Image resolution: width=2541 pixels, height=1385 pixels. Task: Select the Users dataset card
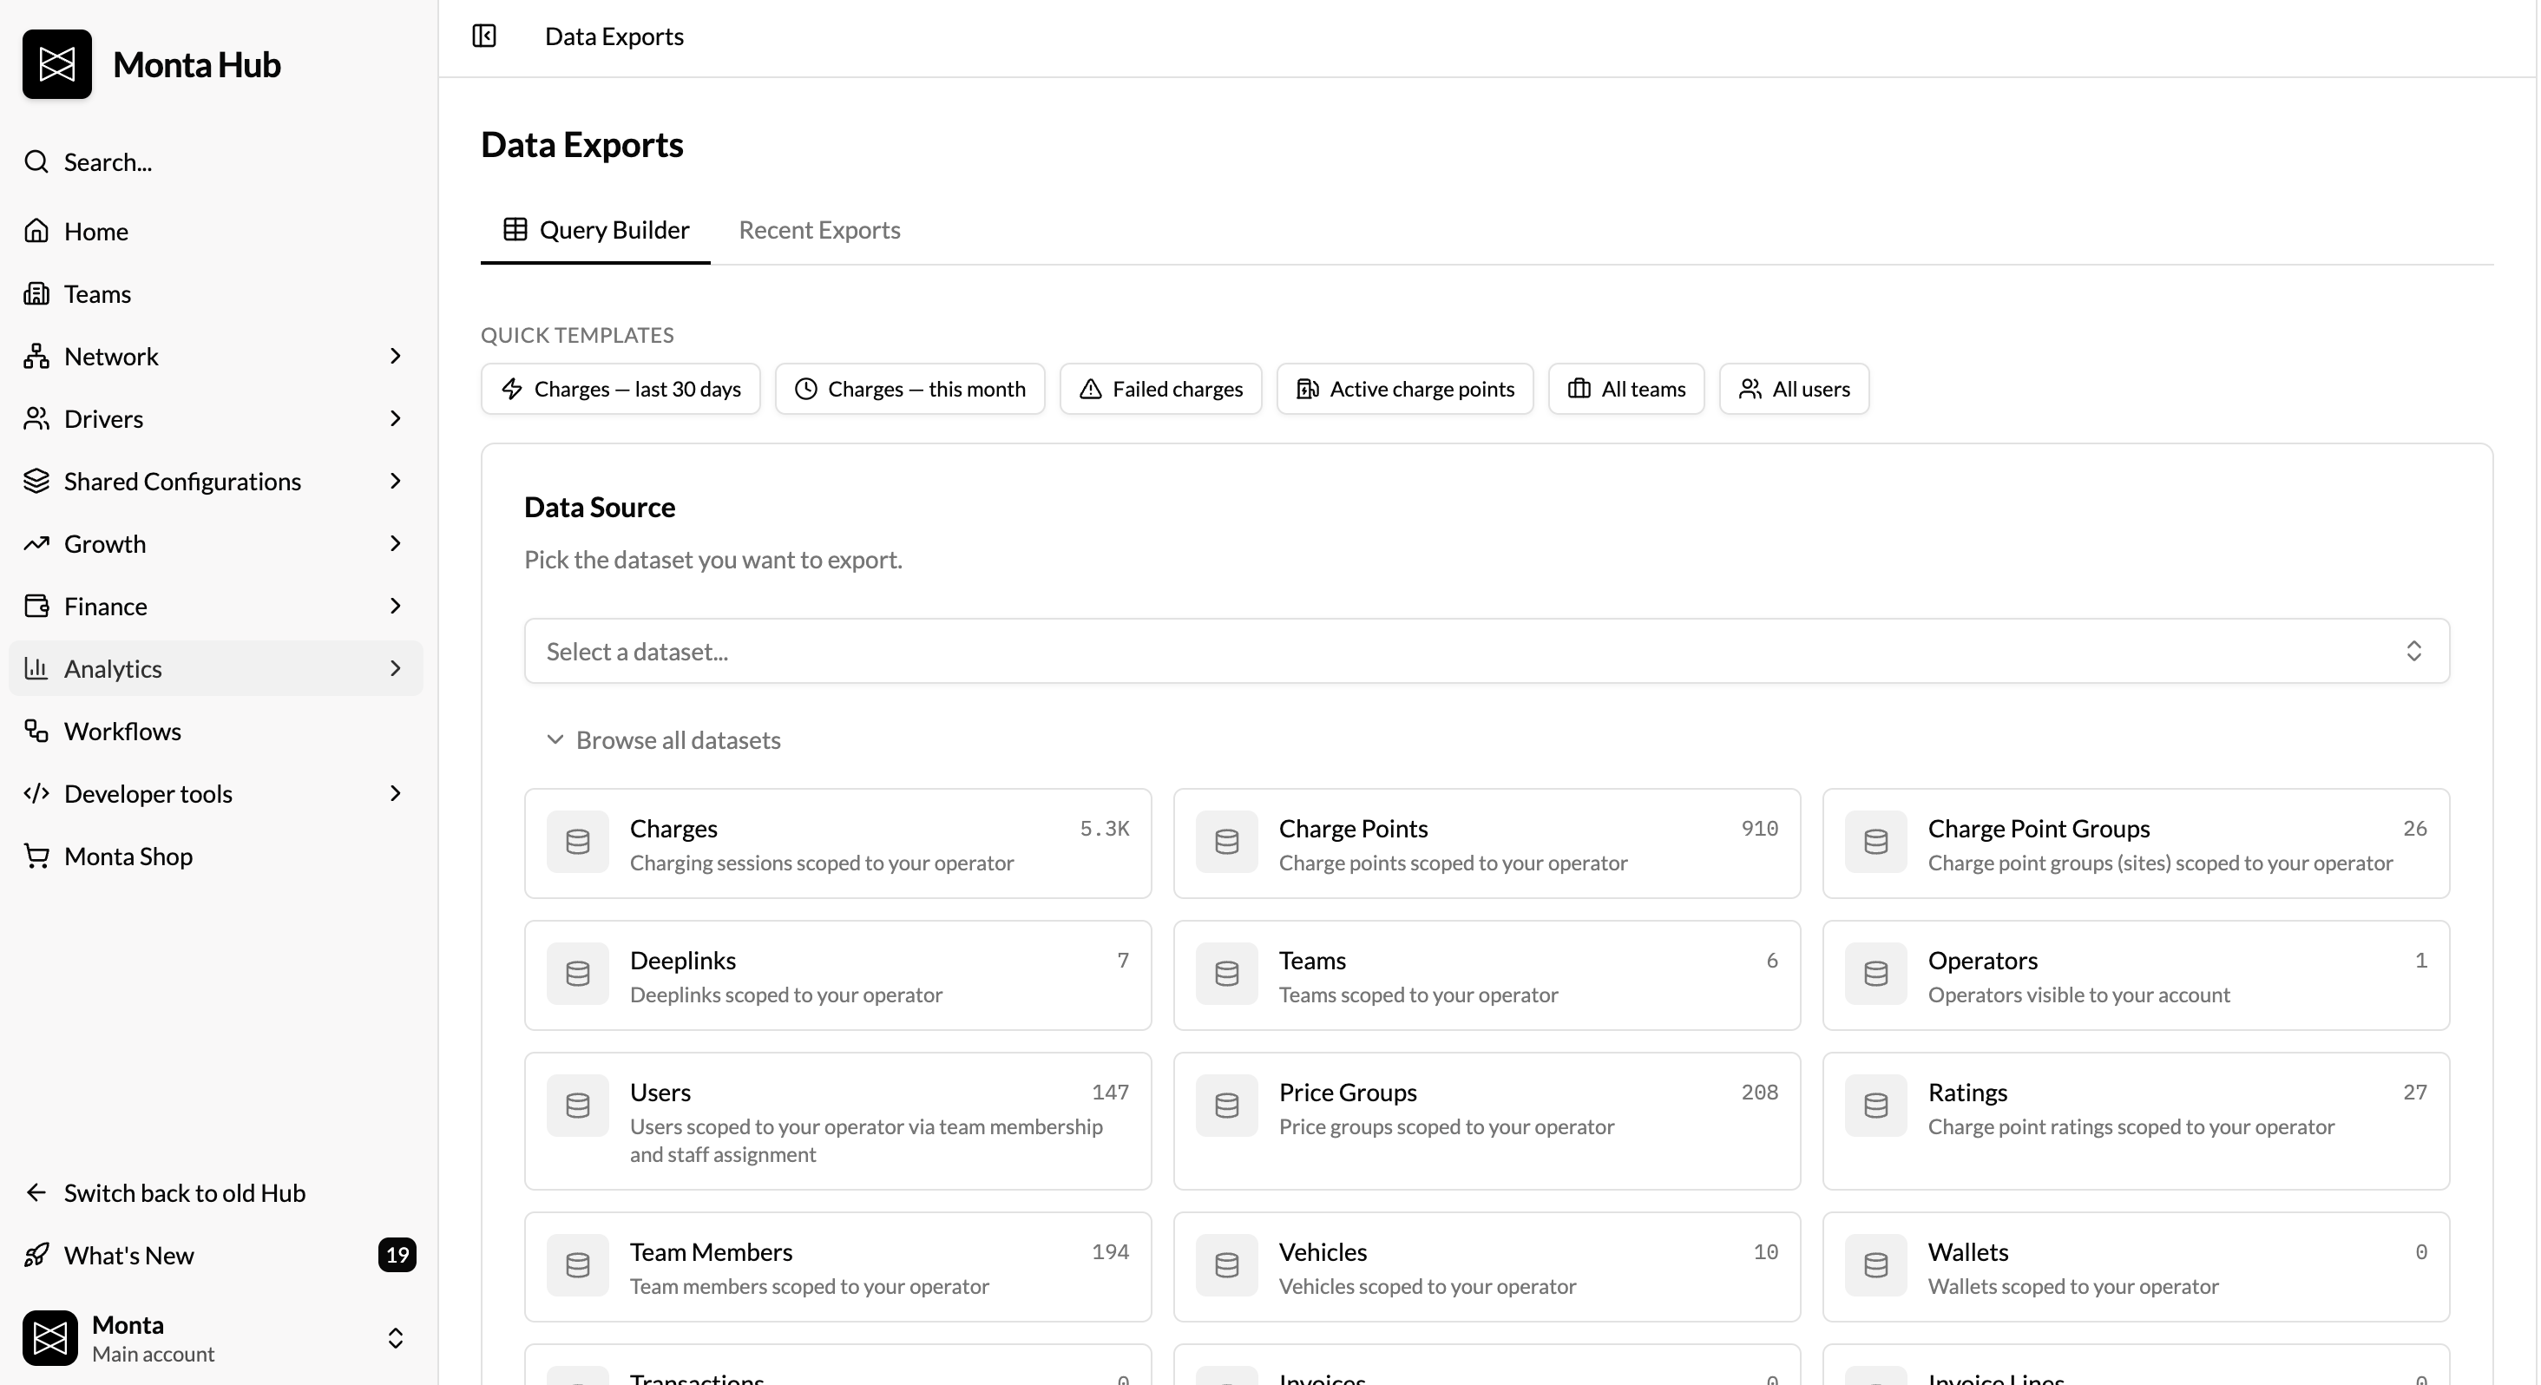tap(837, 1120)
